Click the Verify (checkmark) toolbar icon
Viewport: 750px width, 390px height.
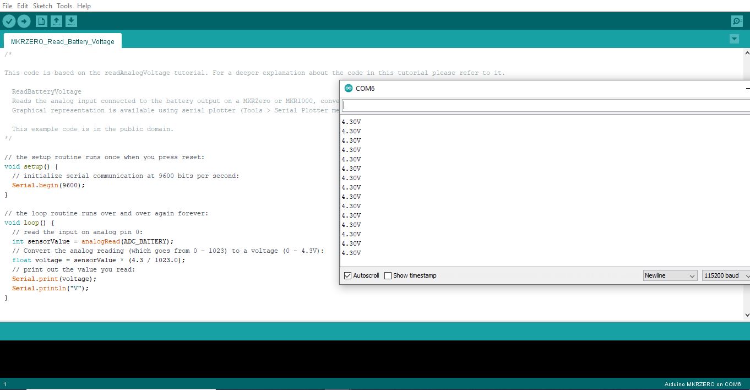click(9, 21)
